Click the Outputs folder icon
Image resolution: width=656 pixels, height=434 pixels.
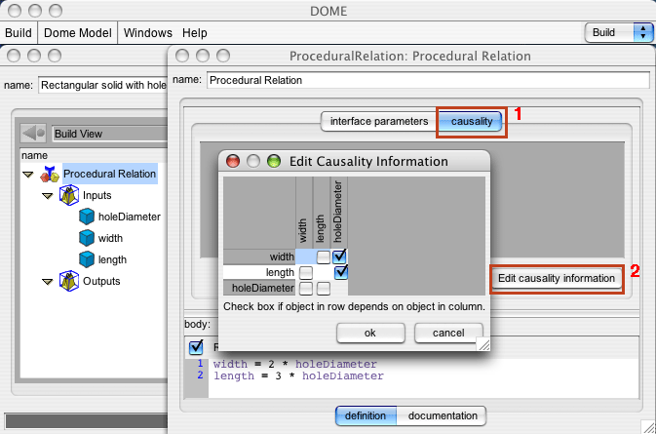[69, 281]
